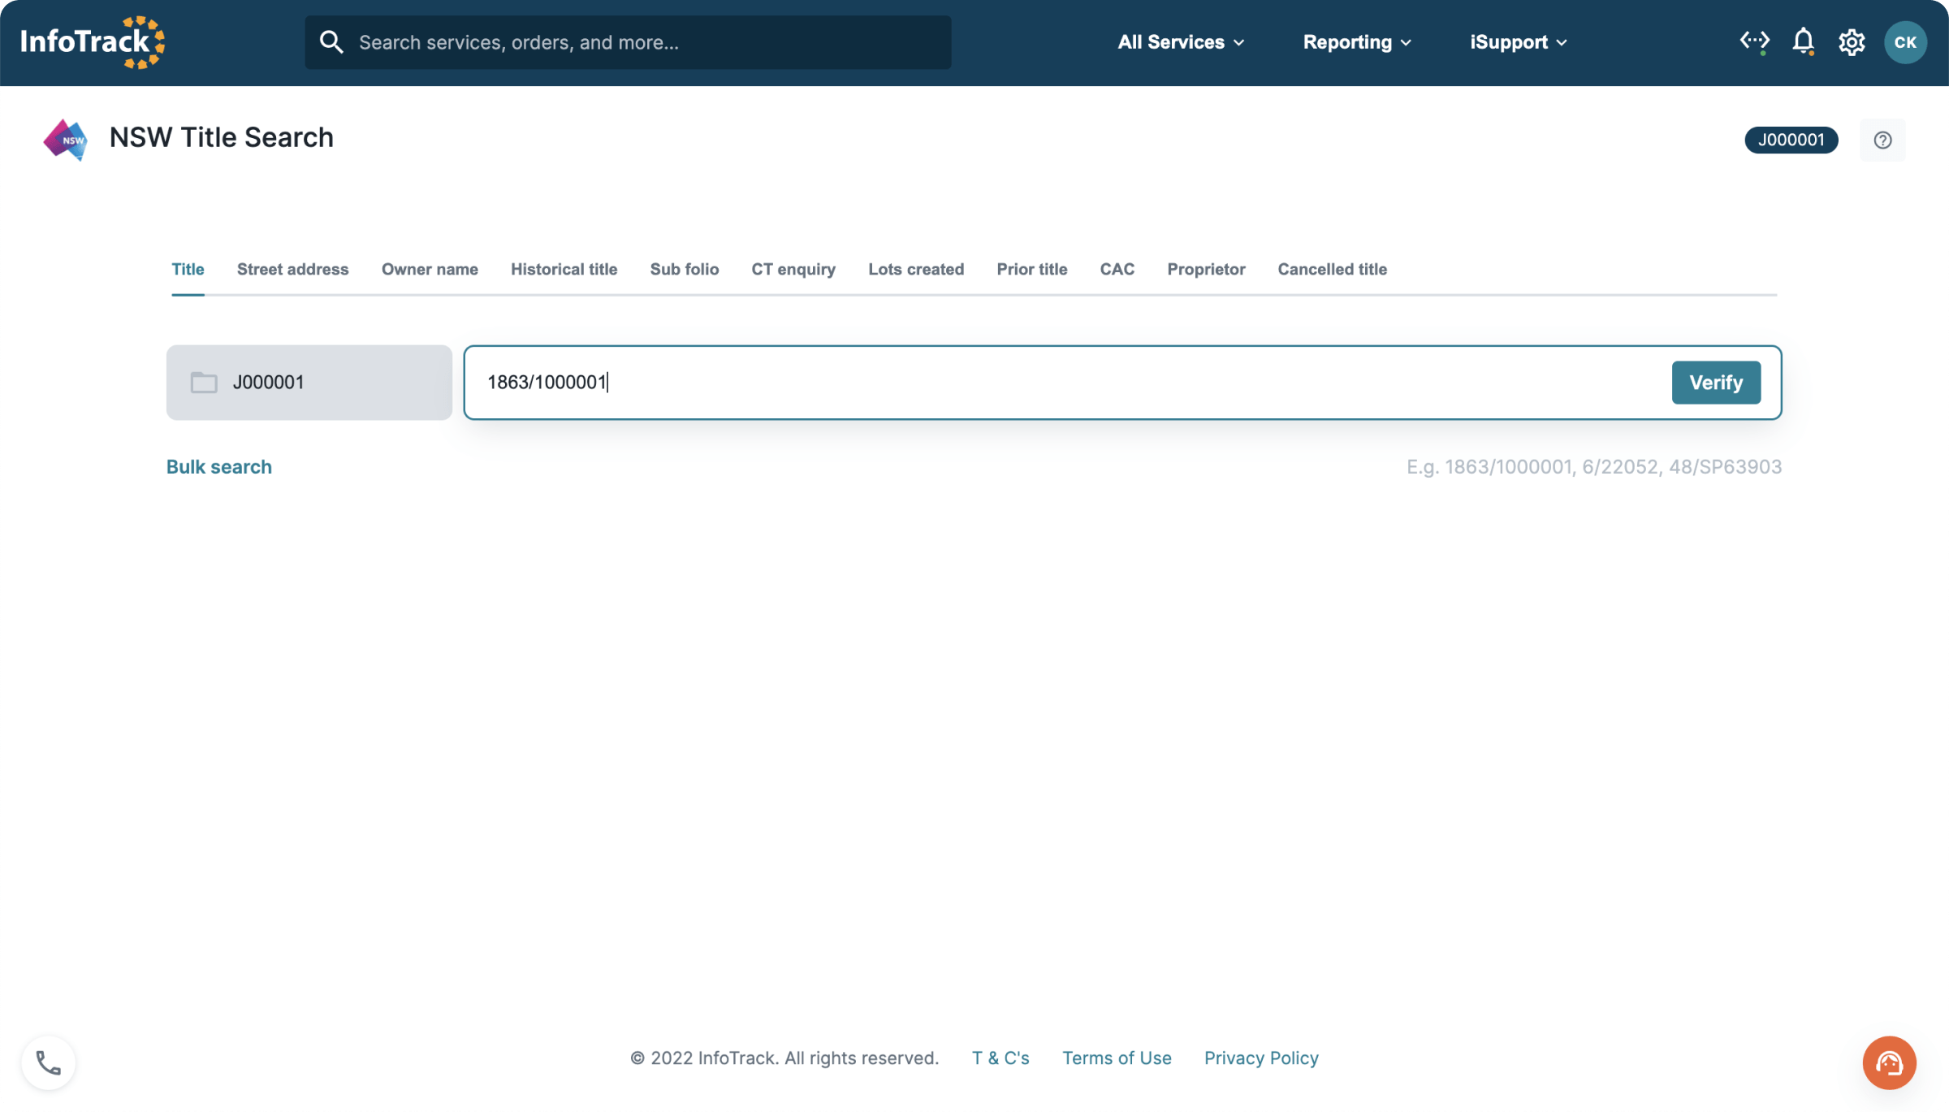1949x1112 pixels.
Task: Click the magnifier search icon
Action: point(331,42)
